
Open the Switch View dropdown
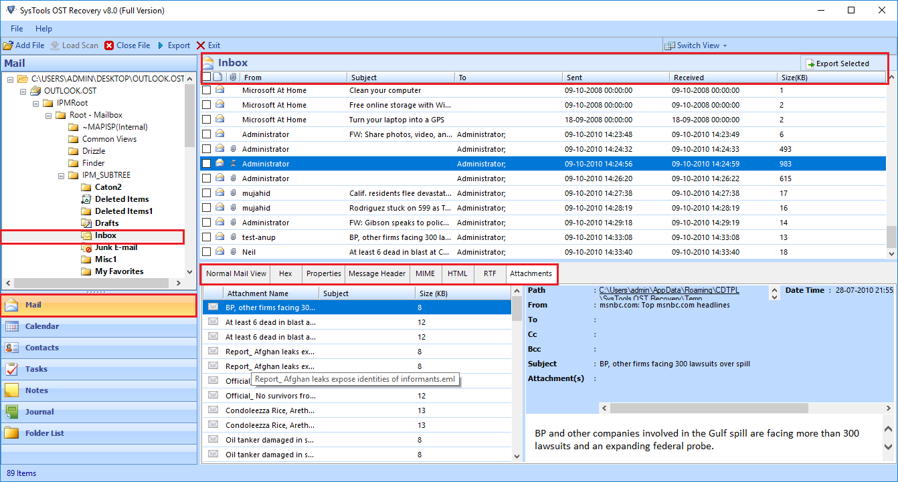(x=696, y=45)
